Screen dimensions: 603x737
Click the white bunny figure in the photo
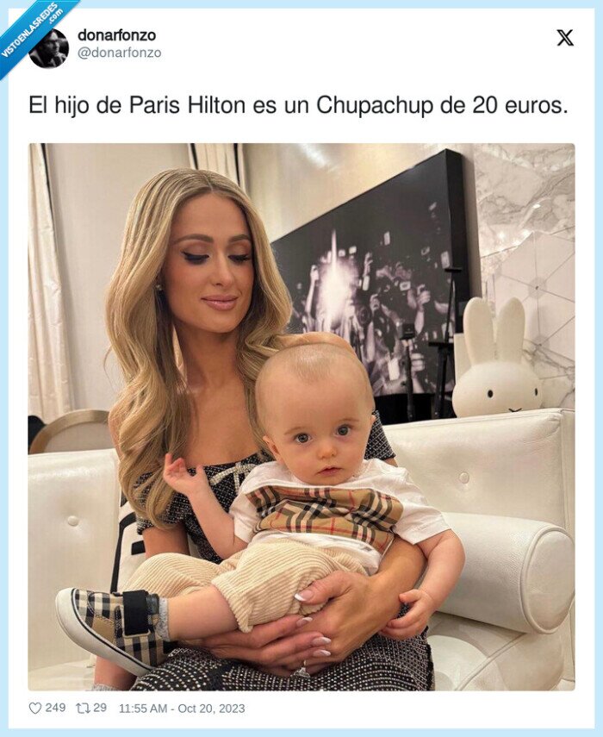tap(496, 359)
